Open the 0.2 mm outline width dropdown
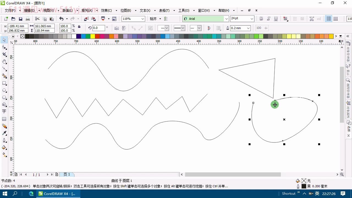 tap(248, 28)
